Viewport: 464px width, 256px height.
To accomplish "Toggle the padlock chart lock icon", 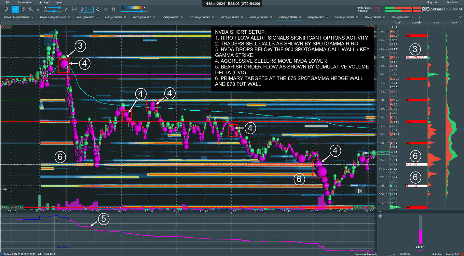I will [113, 9].
